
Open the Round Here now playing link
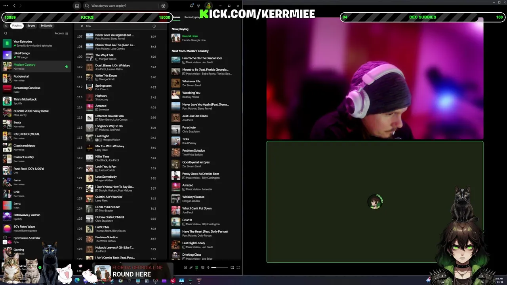[190, 36]
